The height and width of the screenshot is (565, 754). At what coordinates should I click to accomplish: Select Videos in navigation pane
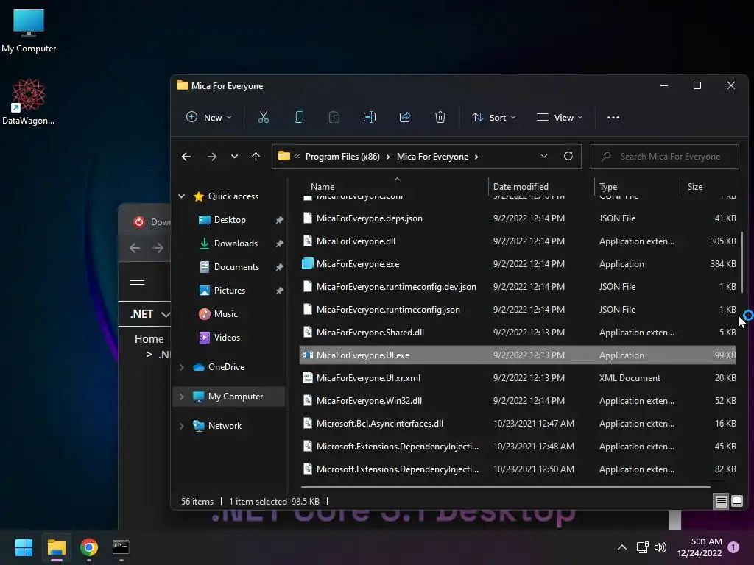point(227,338)
